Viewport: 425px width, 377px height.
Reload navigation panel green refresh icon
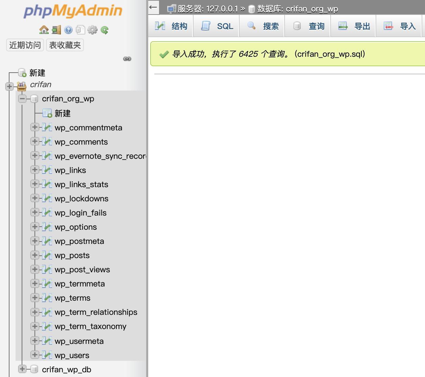coord(104,30)
